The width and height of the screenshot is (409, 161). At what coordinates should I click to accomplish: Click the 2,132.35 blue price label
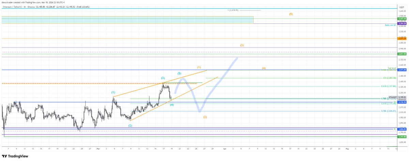point(402,102)
